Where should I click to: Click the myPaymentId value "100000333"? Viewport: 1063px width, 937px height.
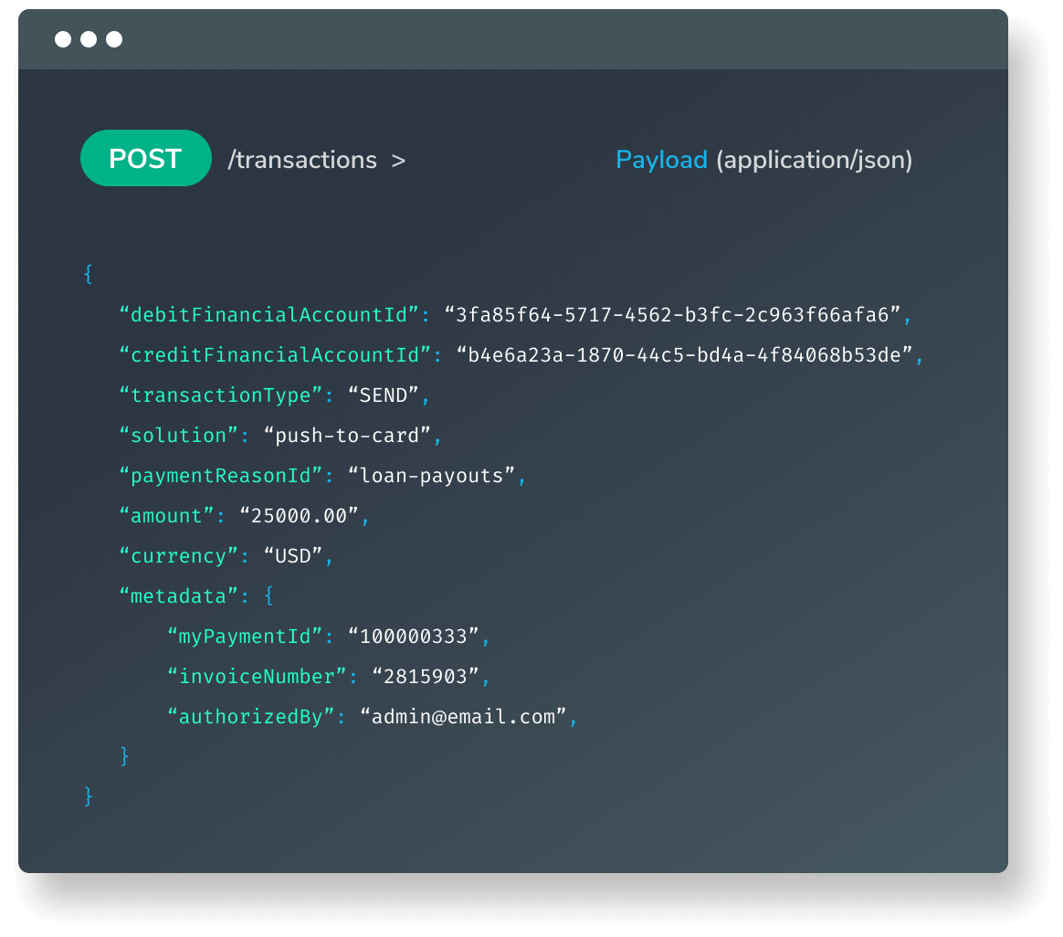414,637
